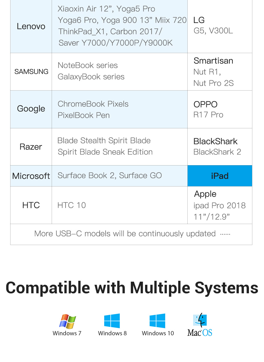Click the Surface Book 2, Surface GO text
This screenshot has height=362, width=264.
(110, 175)
